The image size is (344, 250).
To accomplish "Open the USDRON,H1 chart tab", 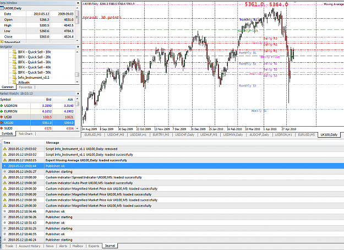I will coord(283,134).
